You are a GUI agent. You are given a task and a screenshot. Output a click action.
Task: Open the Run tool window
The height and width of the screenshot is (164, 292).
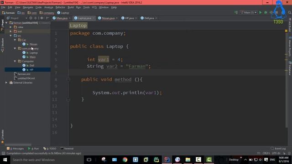(33, 149)
